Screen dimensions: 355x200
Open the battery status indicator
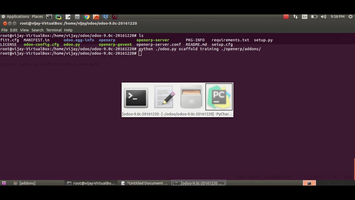pos(314,17)
